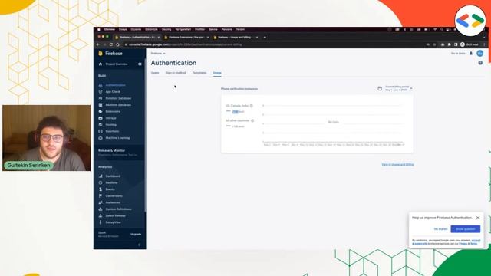Click info icon beside All other countries
The width and height of the screenshot is (491, 276).
(x=252, y=120)
